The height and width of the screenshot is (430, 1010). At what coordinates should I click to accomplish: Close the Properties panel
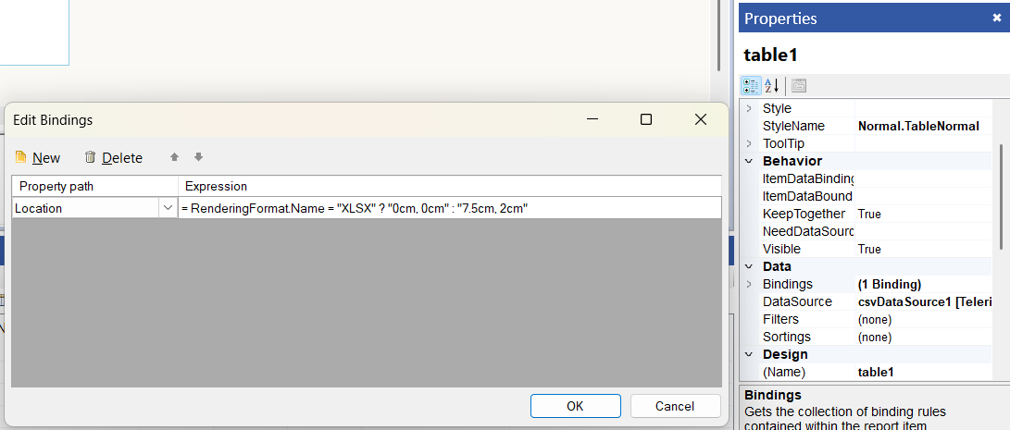click(996, 18)
